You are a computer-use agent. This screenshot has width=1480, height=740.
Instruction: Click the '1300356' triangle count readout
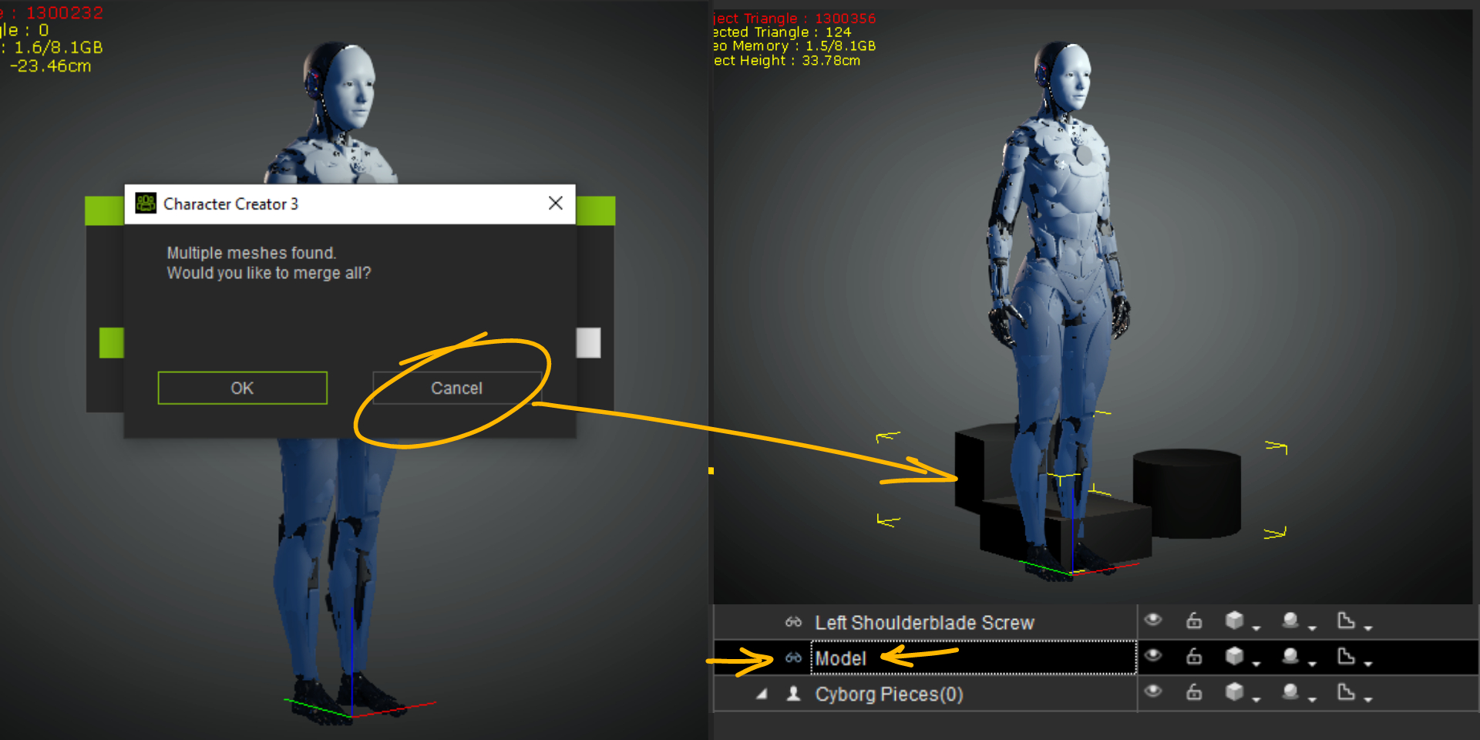point(845,18)
